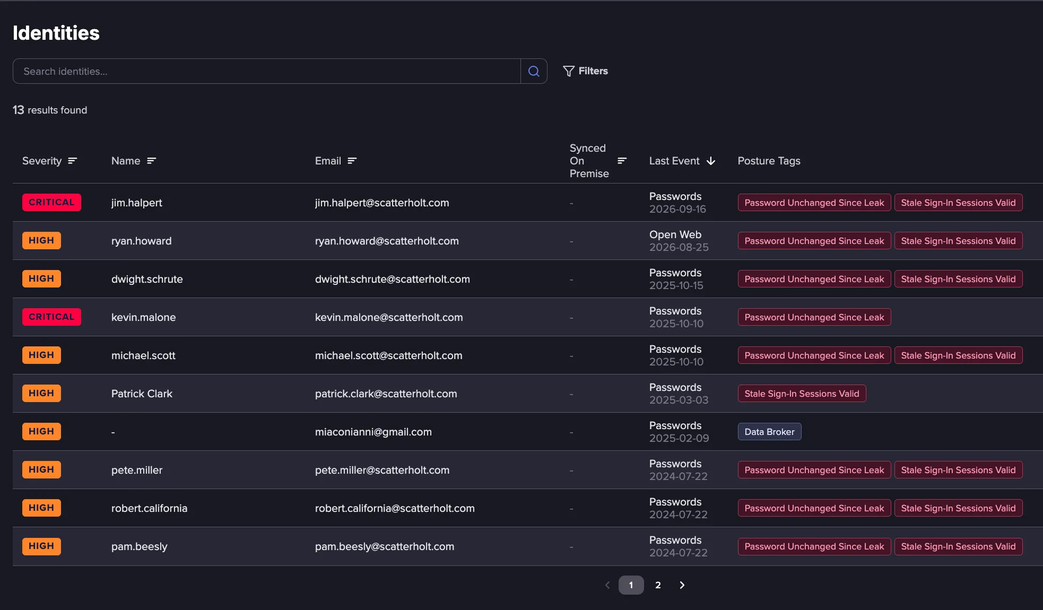This screenshot has height=610, width=1043.
Task: Click the 13 results found label
Action: click(x=50, y=110)
